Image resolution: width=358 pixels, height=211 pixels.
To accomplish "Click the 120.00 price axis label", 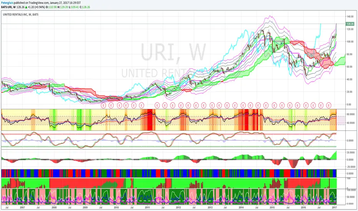I will click(350, 29).
